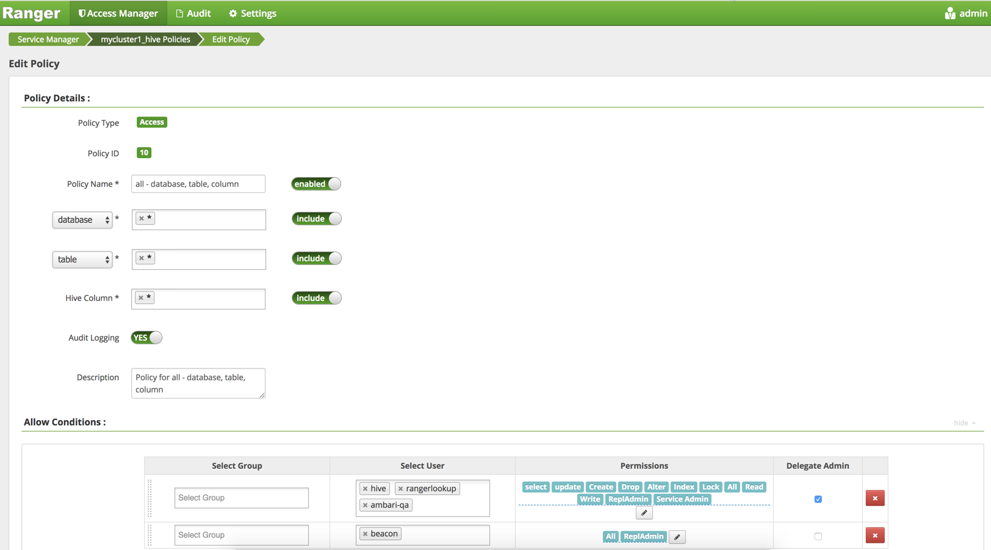Click the Select User field with beacon
This screenshot has height=550, width=991.
[x=423, y=535]
